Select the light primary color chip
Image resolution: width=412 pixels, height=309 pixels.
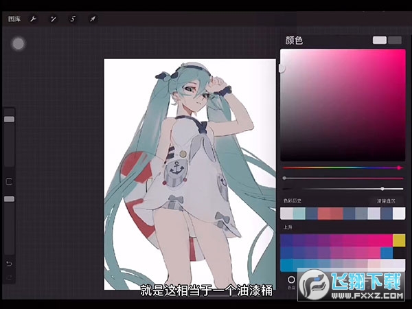point(380,41)
